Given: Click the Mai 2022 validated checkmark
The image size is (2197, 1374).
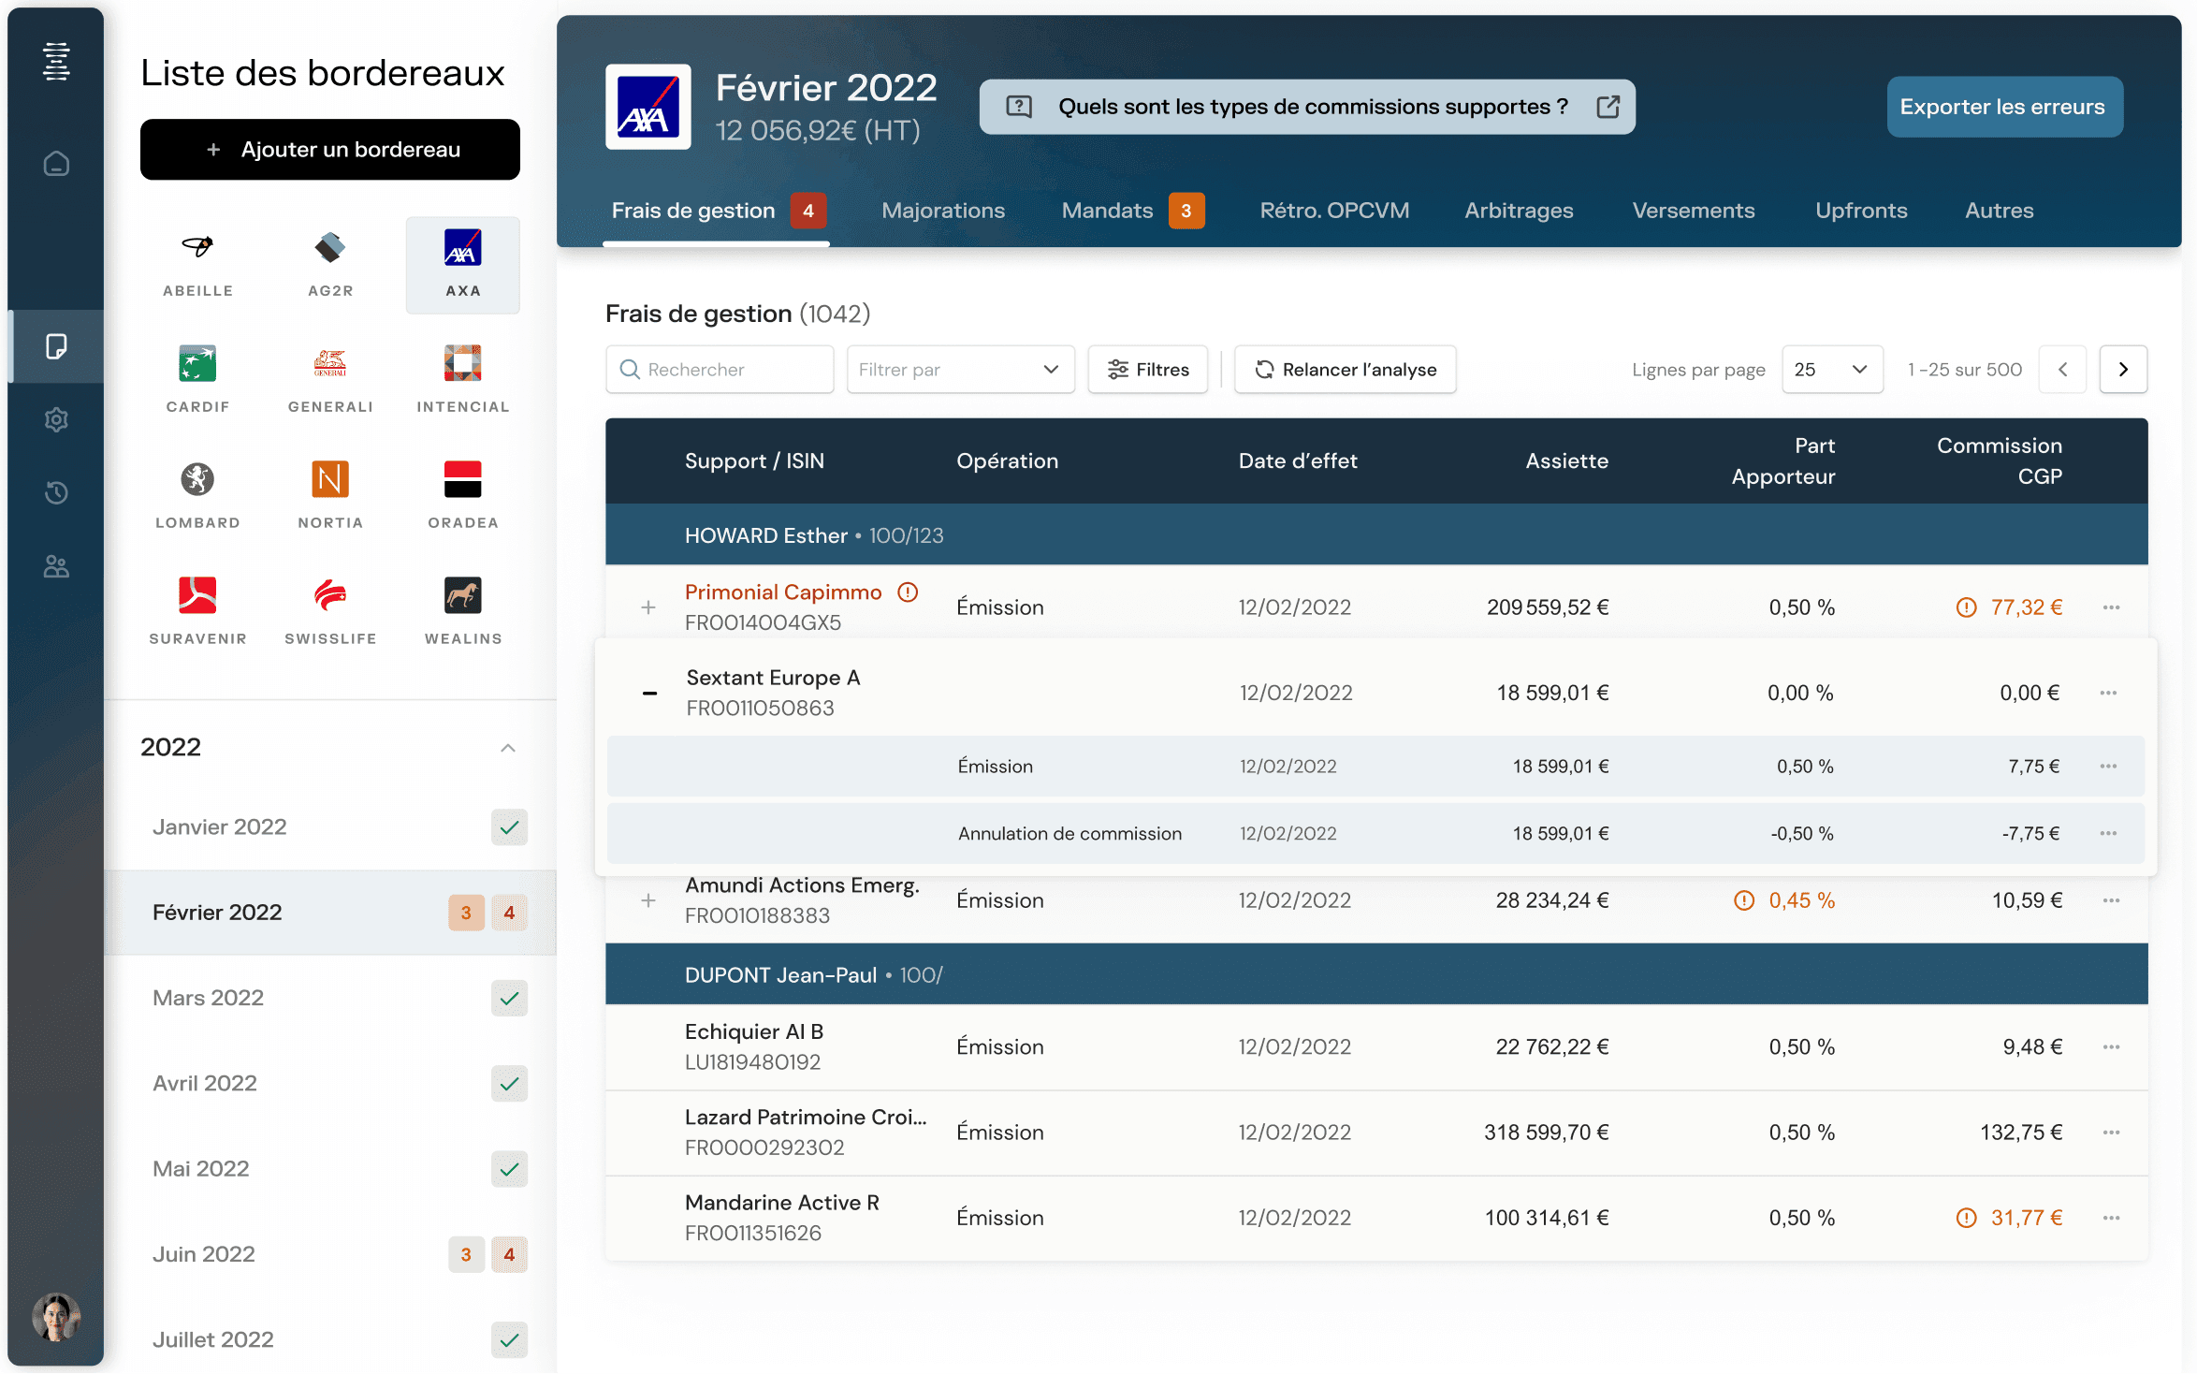Looking at the screenshot, I should coord(509,1169).
